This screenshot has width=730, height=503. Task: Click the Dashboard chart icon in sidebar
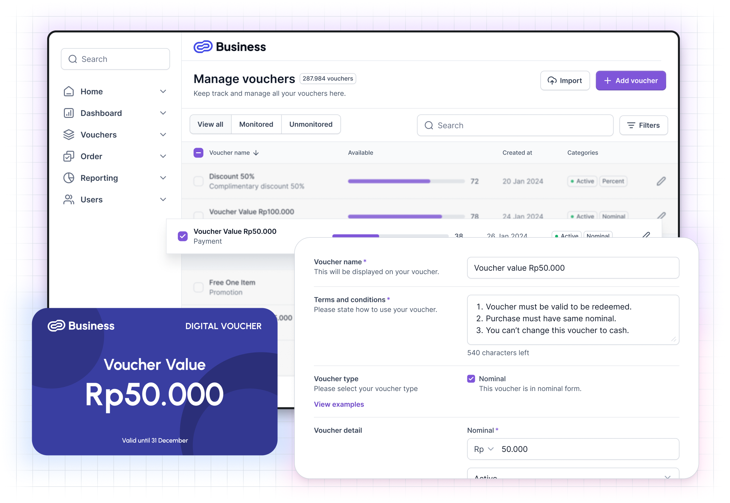coord(68,113)
